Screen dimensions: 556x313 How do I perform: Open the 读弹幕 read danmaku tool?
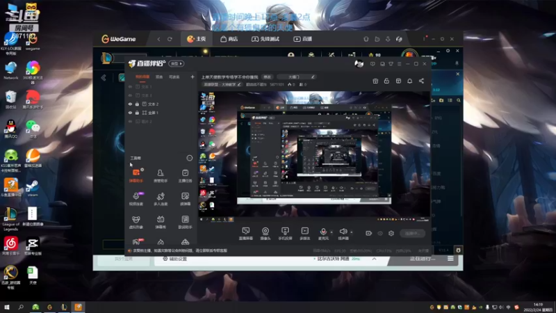pyautogui.click(x=185, y=199)
